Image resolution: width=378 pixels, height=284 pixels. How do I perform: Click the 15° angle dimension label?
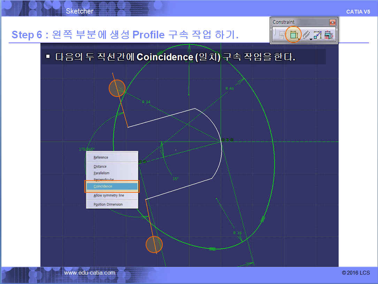(176, 179)
